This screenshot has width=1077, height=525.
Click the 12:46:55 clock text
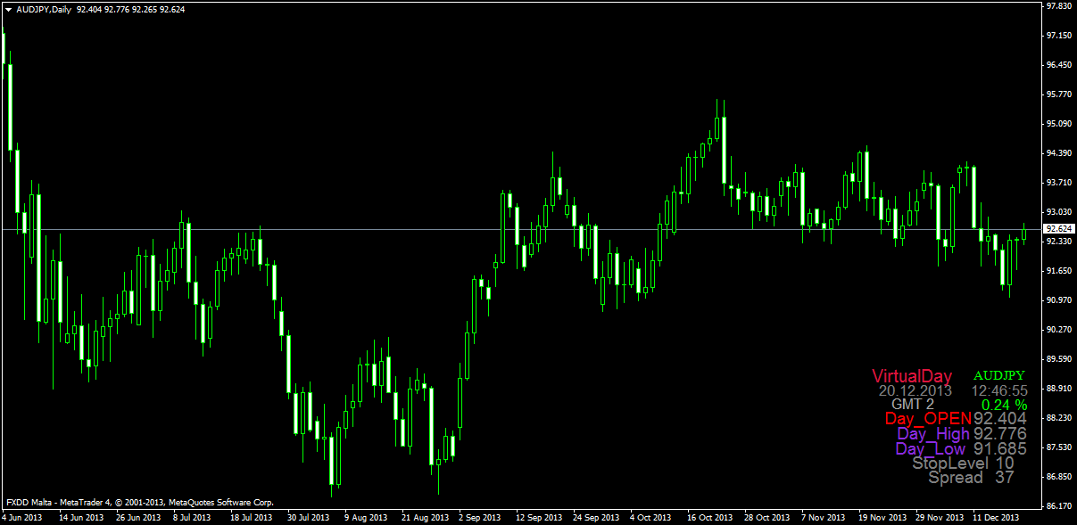coord(999,390)
